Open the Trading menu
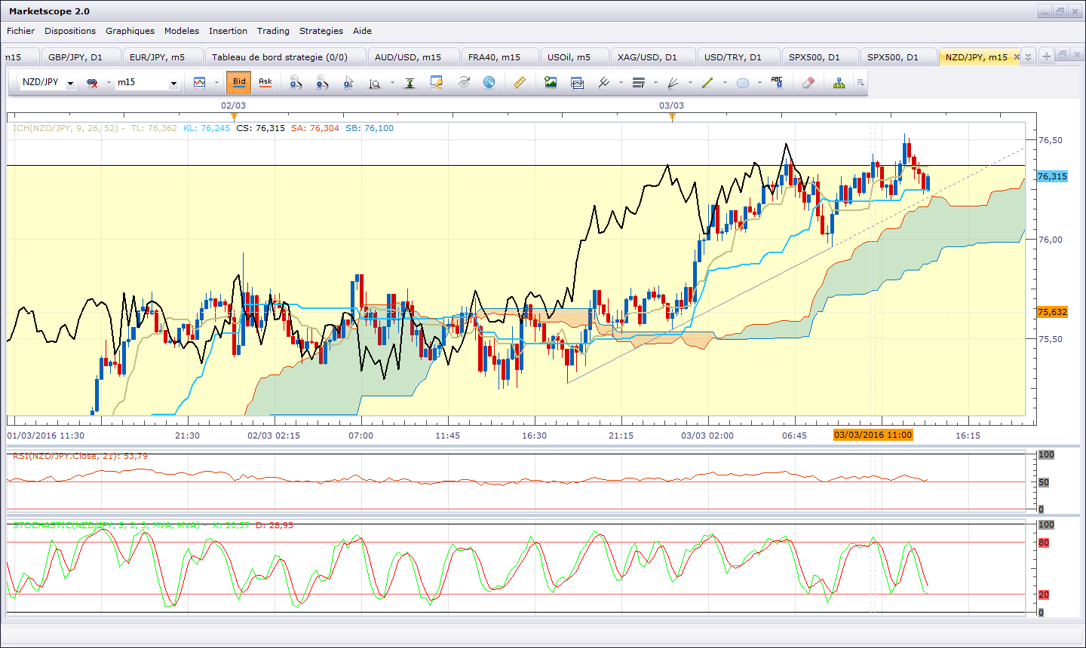This screenshot has height=648, width=1086. [273, 31]
